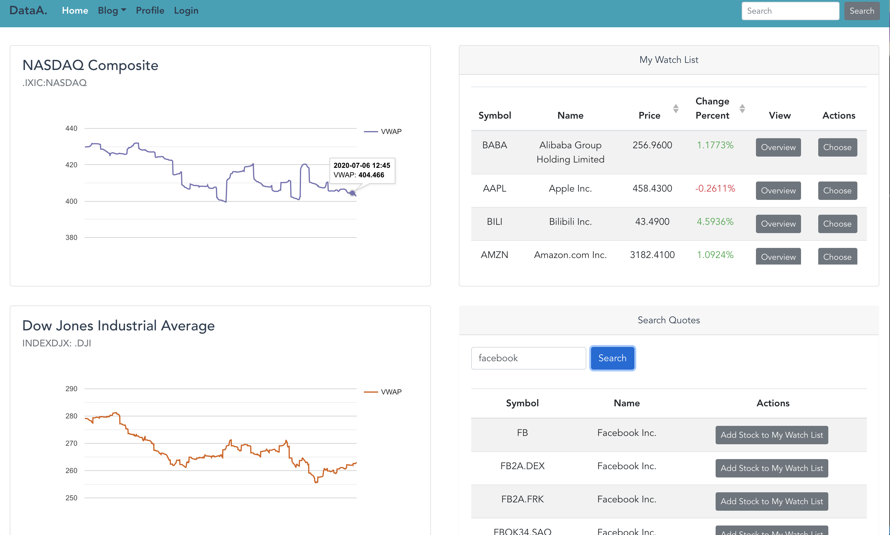Click the navbar Search button
Screen dimensions: 890x535
862,11
